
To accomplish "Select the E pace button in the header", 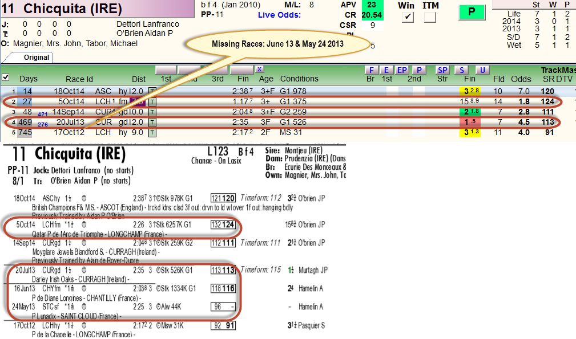I will click(x=386, y=70).
